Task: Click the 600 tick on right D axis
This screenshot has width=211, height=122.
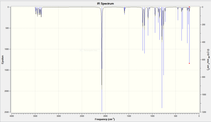Action: tap(204, 60)
